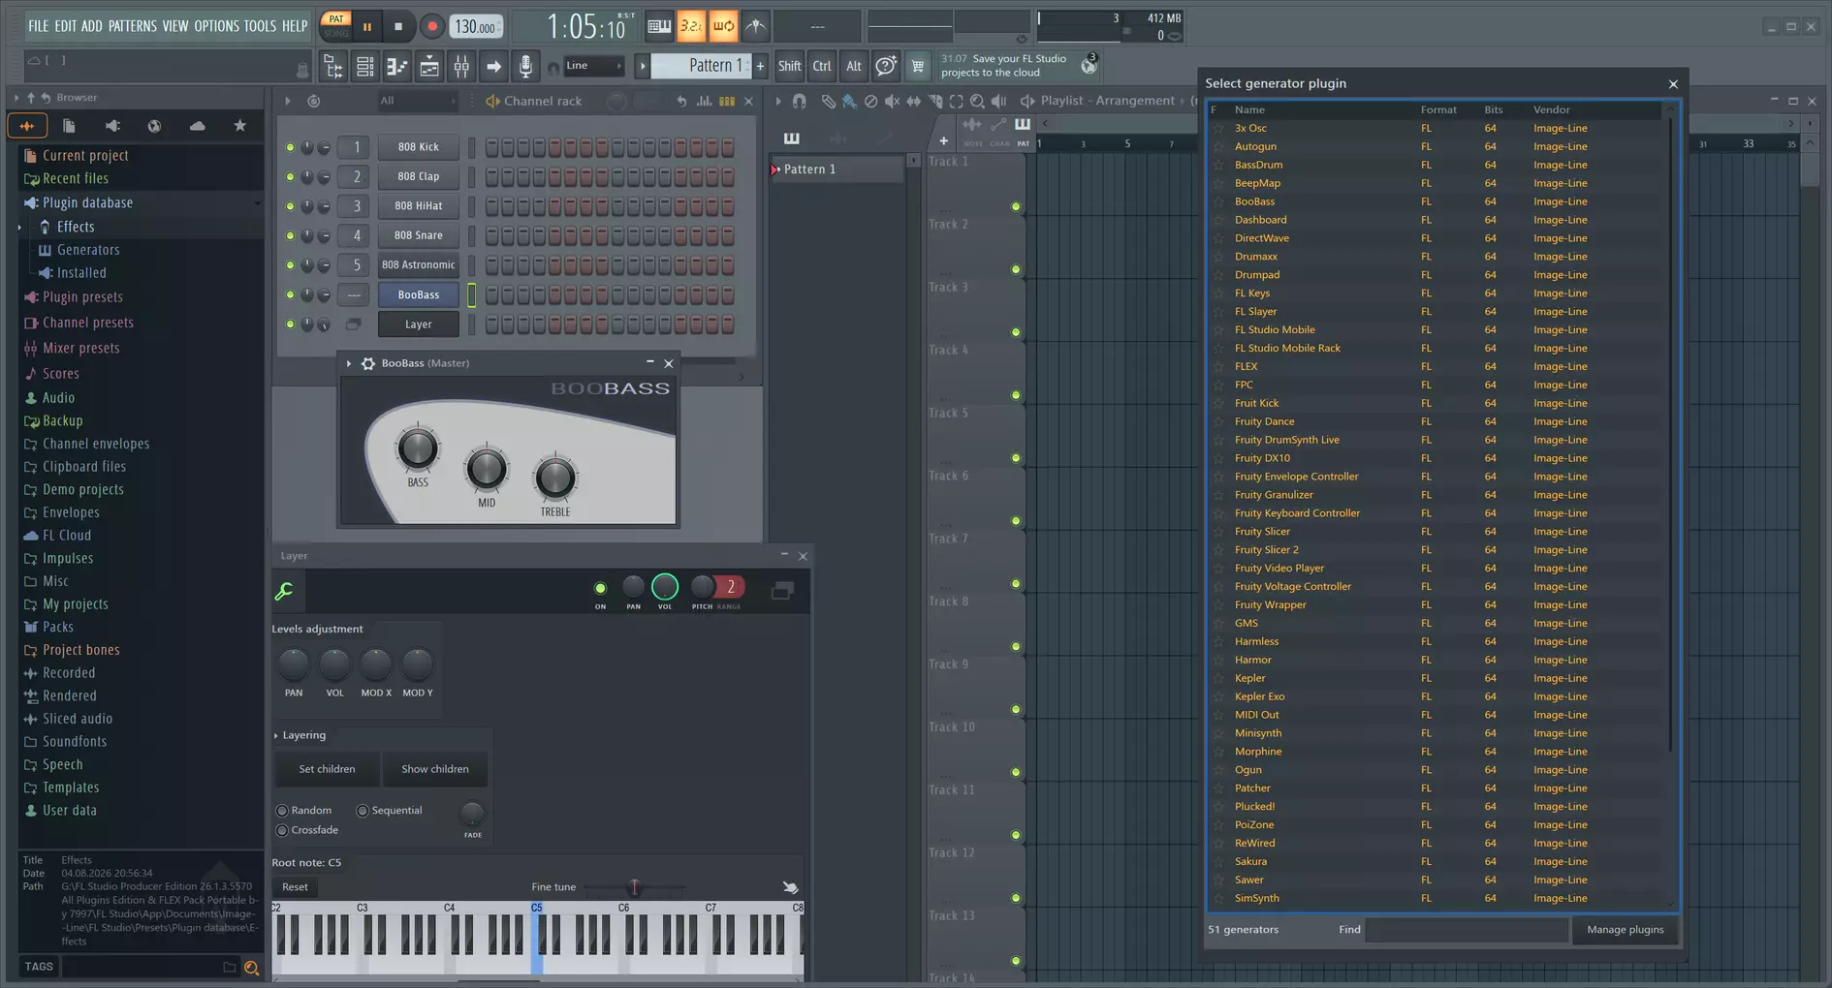
Task: Toggle the metronome icon
Action: (756, 26)
